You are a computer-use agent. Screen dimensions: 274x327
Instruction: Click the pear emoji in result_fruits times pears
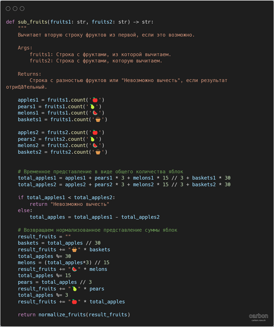pos(74,289)
